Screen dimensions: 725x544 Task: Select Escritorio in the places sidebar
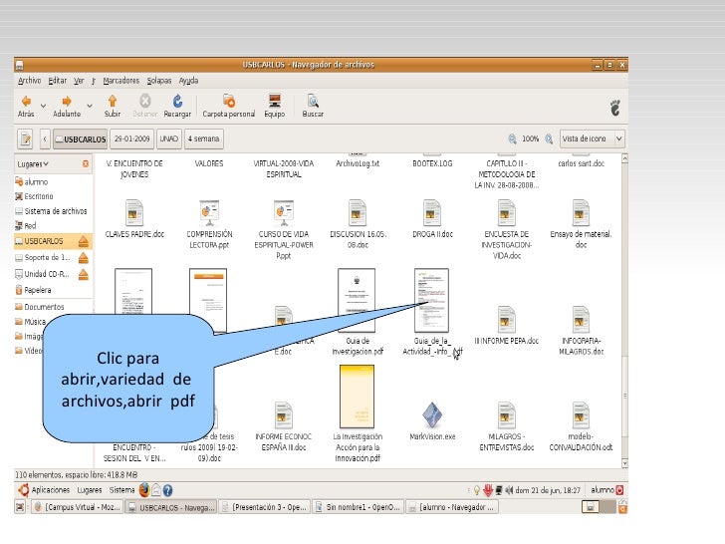point(34,196)
